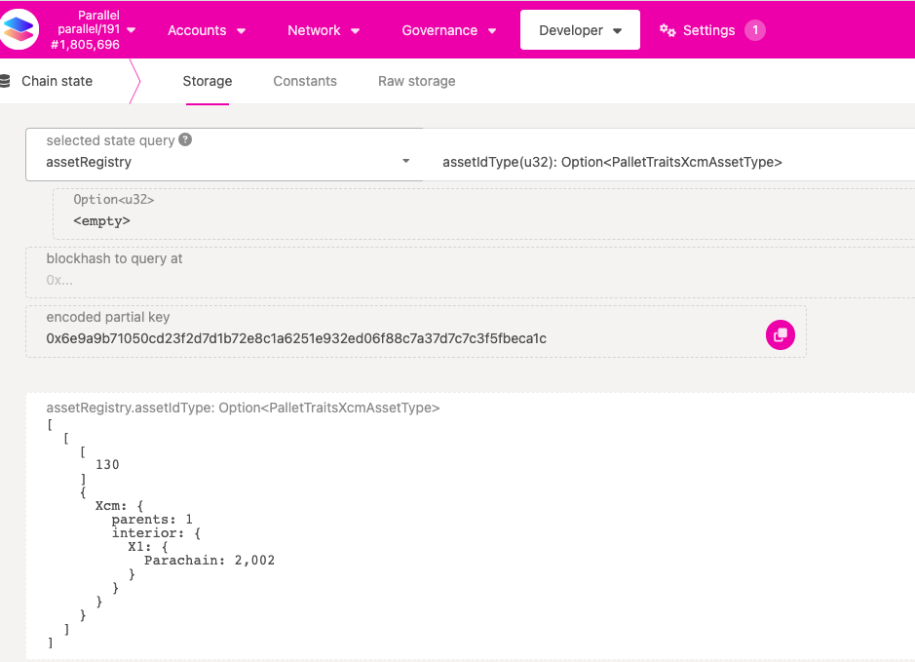
Task: Switch to the Constants tab
Action: (305, 81)
